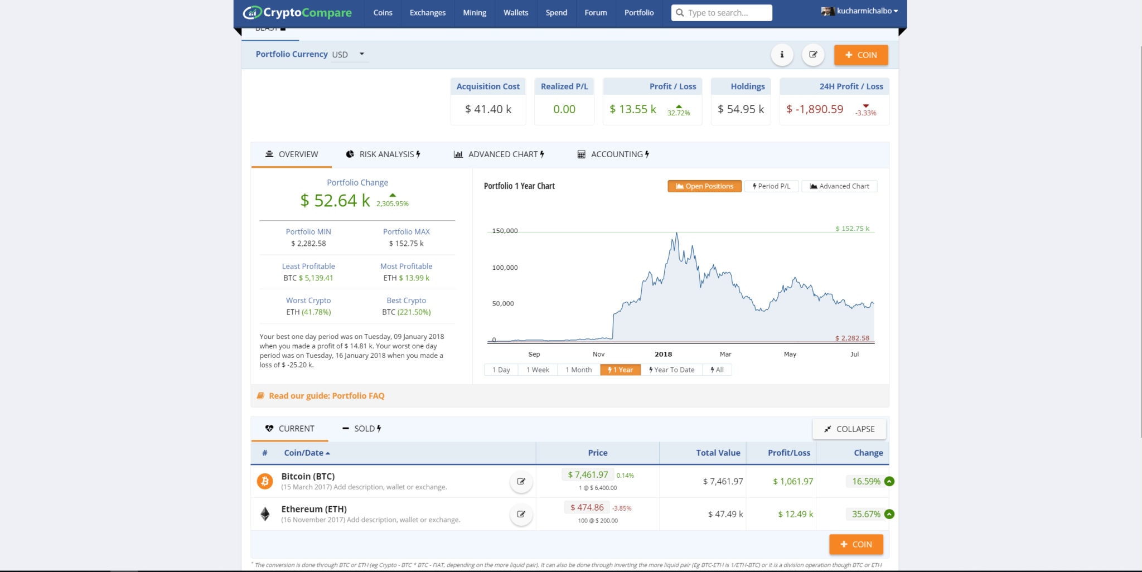The image size is (1142, 572).
Task: Set chart range to Year To Date
Action: (x=672, y=370)
